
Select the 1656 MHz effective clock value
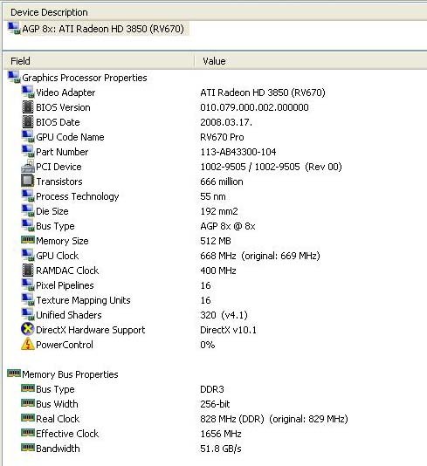coord(221,434)
